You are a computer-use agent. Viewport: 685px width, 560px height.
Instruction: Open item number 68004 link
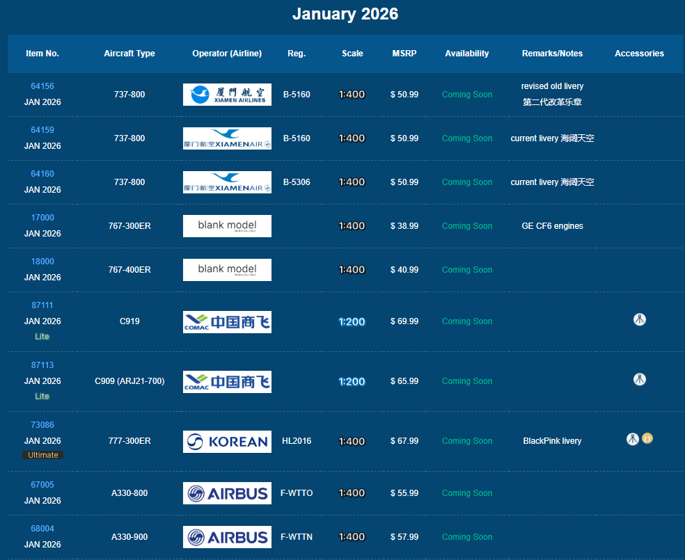[42, 529]
